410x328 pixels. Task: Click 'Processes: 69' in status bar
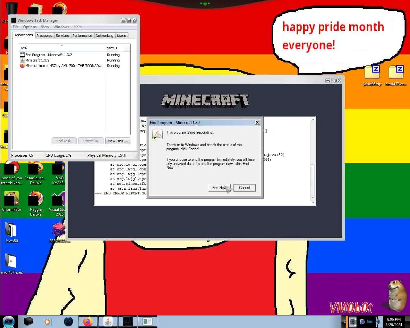[x=22, y=155]
